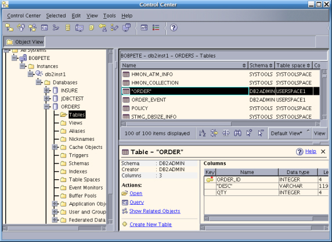Select the HMON_COLLECTION table row
Screen dimensions: 332x242
pos(220,83)
